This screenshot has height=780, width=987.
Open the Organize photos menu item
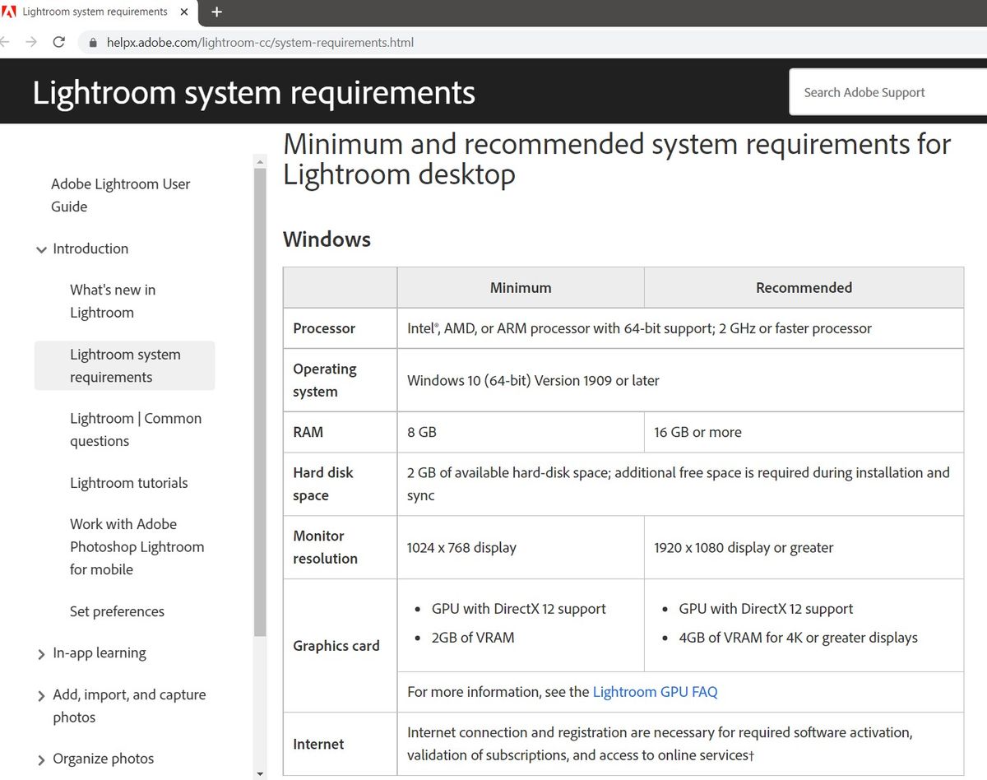(103, 759)
